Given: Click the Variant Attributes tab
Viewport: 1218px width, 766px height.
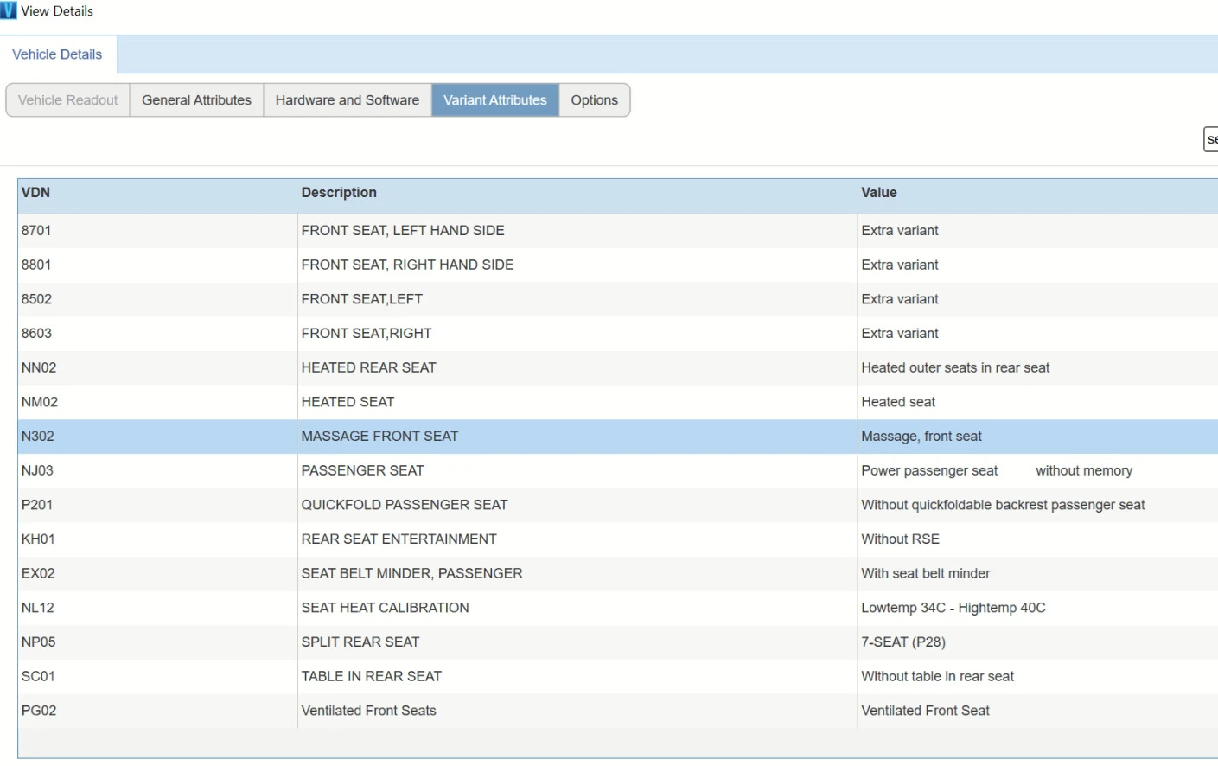Looking at the screenshot, I should pyautogui.click(x=494, y=100).
